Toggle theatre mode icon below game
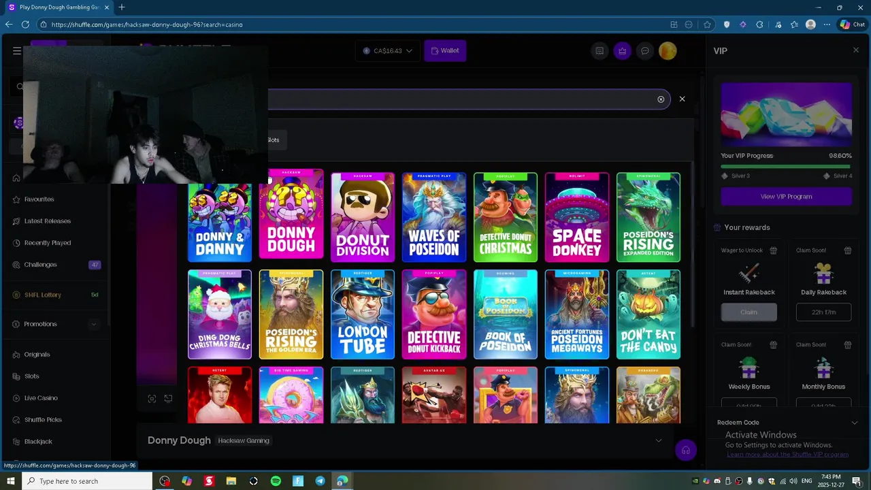 click(168, 399)
